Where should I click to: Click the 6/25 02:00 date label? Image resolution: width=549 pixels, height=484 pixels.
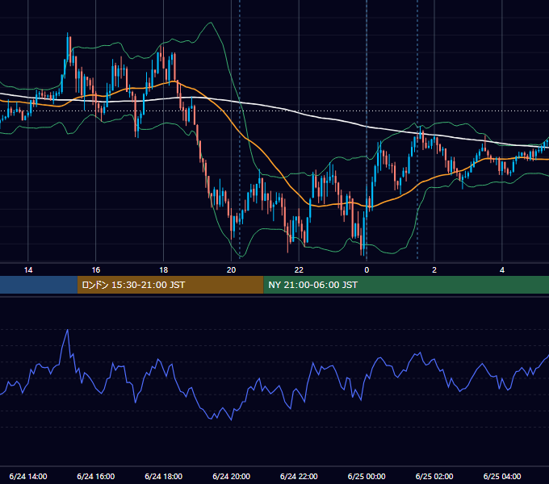tap(434, 476)
